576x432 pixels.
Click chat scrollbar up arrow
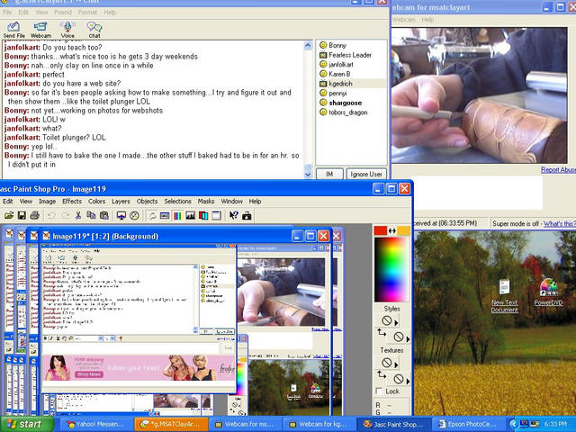click(x=308, y=46)
